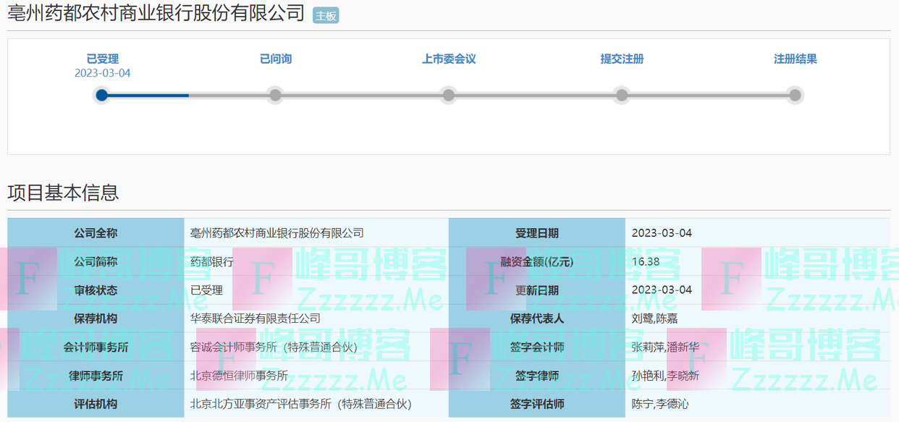Image resolution: width=899 pixels, height=422 pixels.
Task: Click 容诚会计师事务所（特殊普通合伙）cell
Action: pos(316,347)
